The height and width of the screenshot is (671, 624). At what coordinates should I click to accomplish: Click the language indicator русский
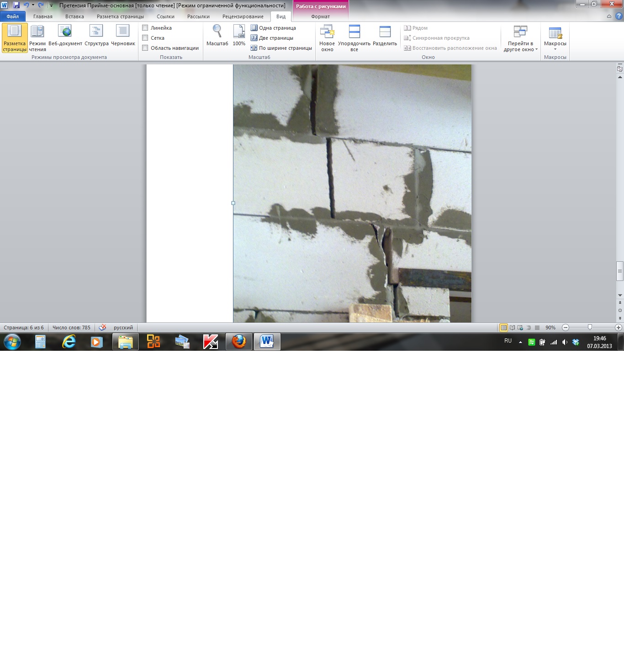[x=123, y=328]
